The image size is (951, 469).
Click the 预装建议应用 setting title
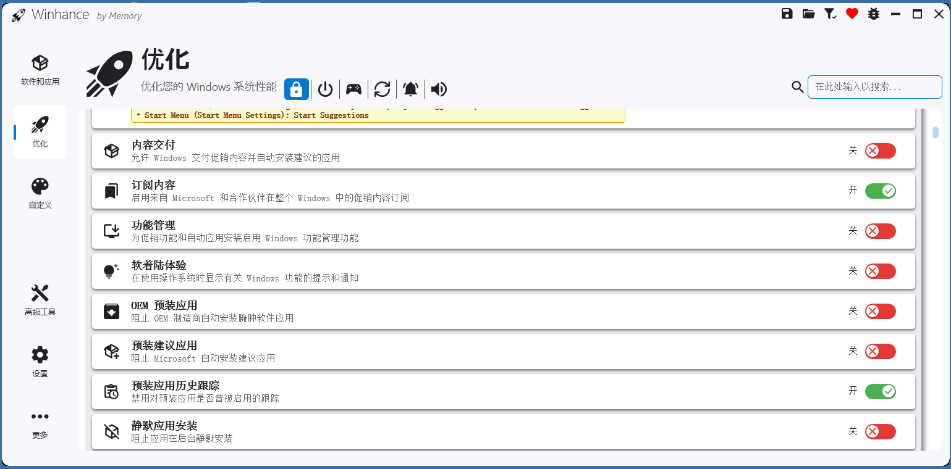click(x=164, y=346)
